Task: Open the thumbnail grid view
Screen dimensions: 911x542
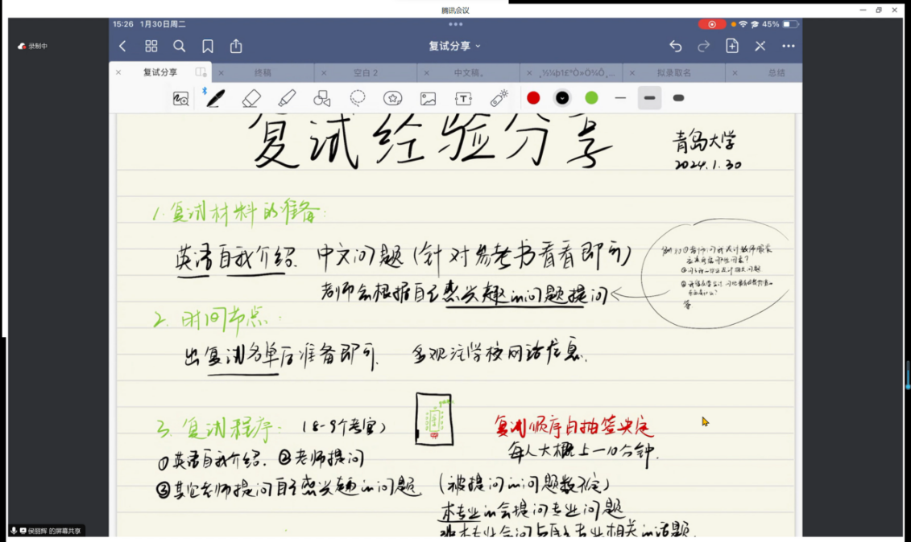Action: click(151, 46)
